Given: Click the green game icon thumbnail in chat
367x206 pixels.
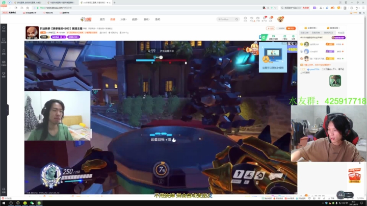Looking at the screenshot, I should pos(335,81).
